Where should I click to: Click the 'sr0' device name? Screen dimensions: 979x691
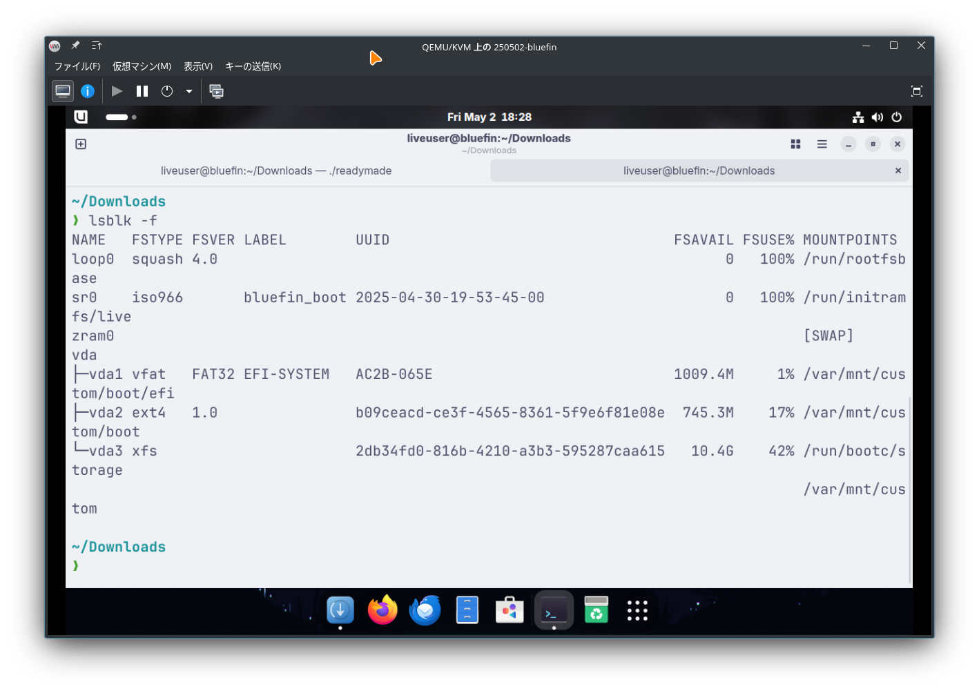click(84, 298)
